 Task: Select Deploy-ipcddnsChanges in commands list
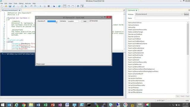[136, 32]
